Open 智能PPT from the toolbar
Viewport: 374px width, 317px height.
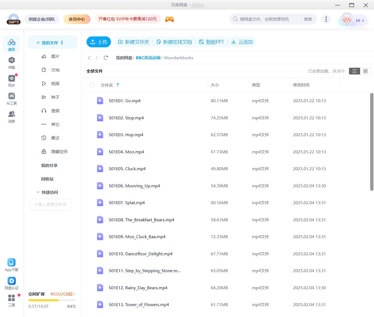(212, 42)
